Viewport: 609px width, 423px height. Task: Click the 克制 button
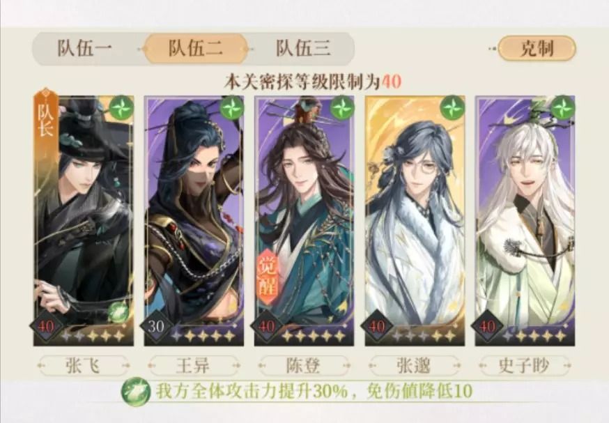coord(537,49)
